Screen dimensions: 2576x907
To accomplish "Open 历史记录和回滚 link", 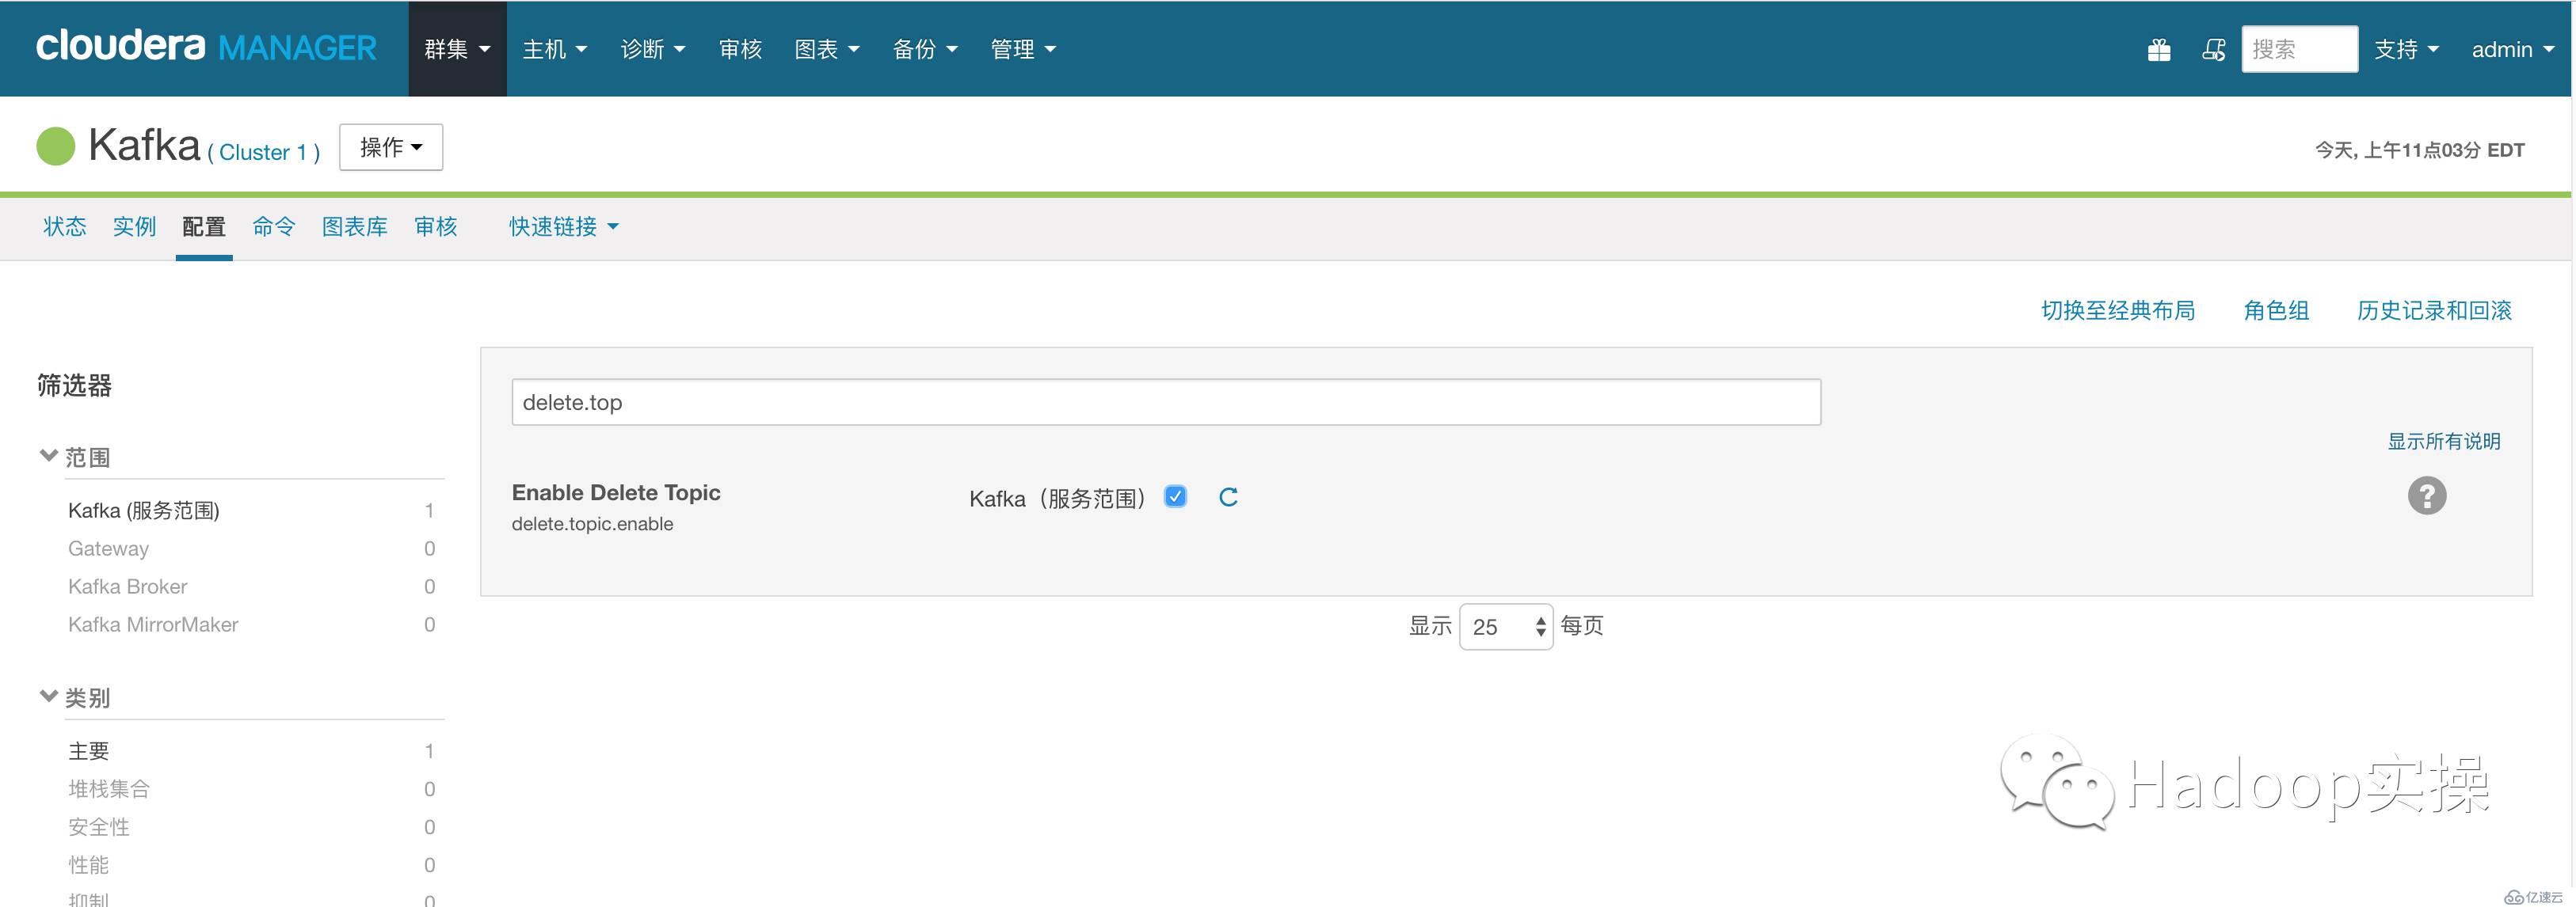I will click(x=2434, y=311).
